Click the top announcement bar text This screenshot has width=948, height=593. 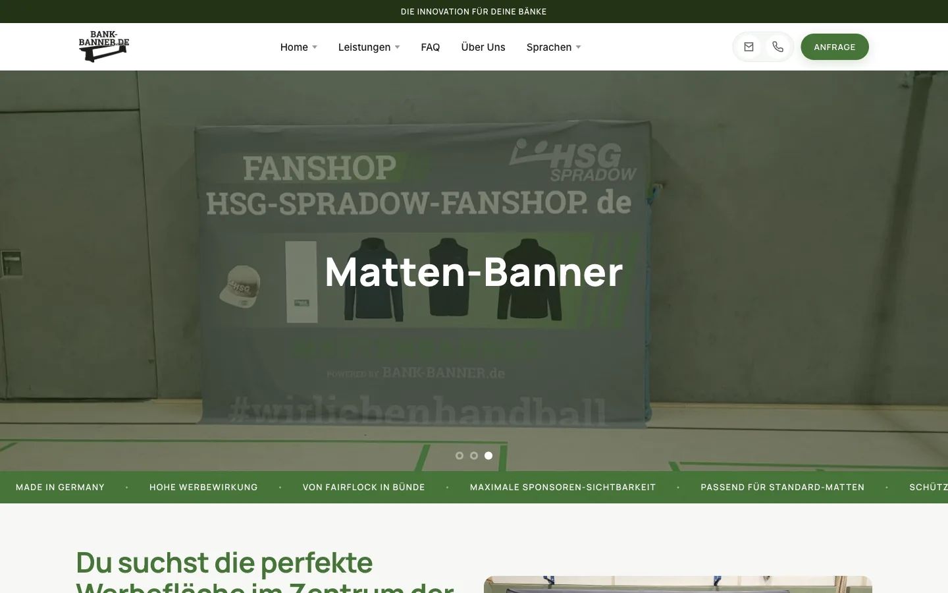click(474, 11)
